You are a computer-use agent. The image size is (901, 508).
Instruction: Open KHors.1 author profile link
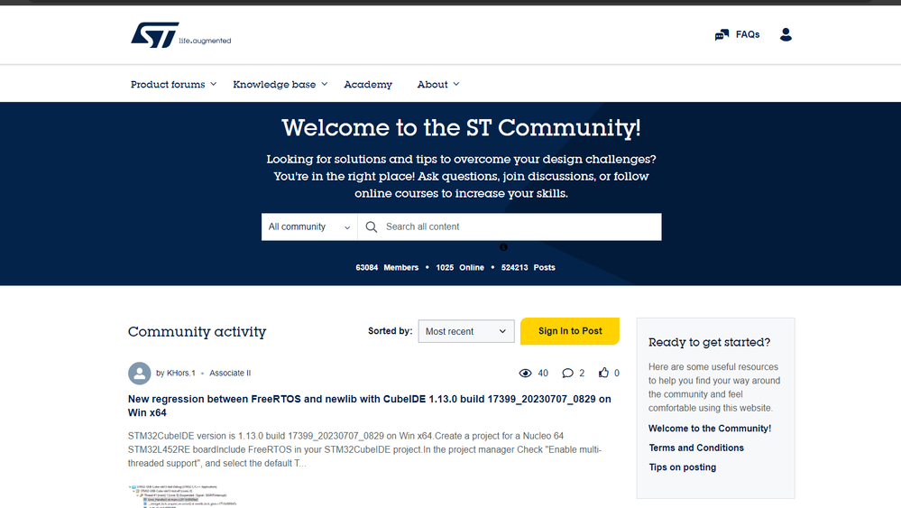tap(181, 373)
